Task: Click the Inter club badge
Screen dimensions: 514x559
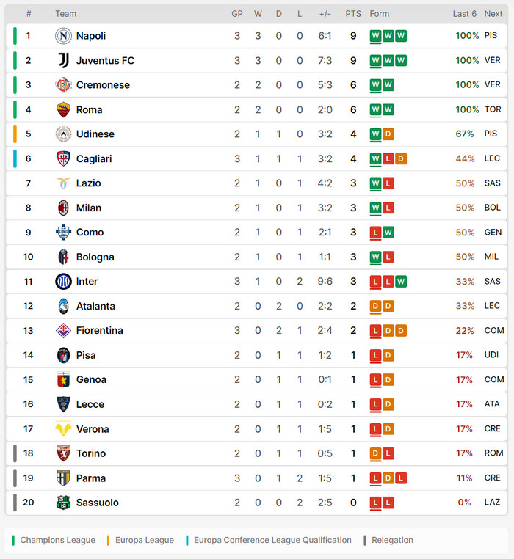Action: coord(64,281)
